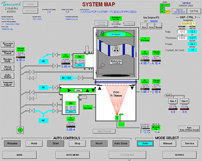
Task: Toggle the Ion Source Beam switch
Action: coord(159,26)
